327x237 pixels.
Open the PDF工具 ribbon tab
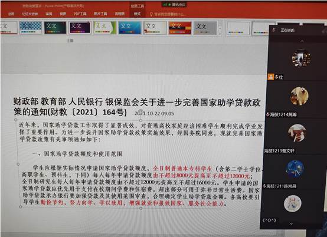pyautogui.click(x=80, y=14)
